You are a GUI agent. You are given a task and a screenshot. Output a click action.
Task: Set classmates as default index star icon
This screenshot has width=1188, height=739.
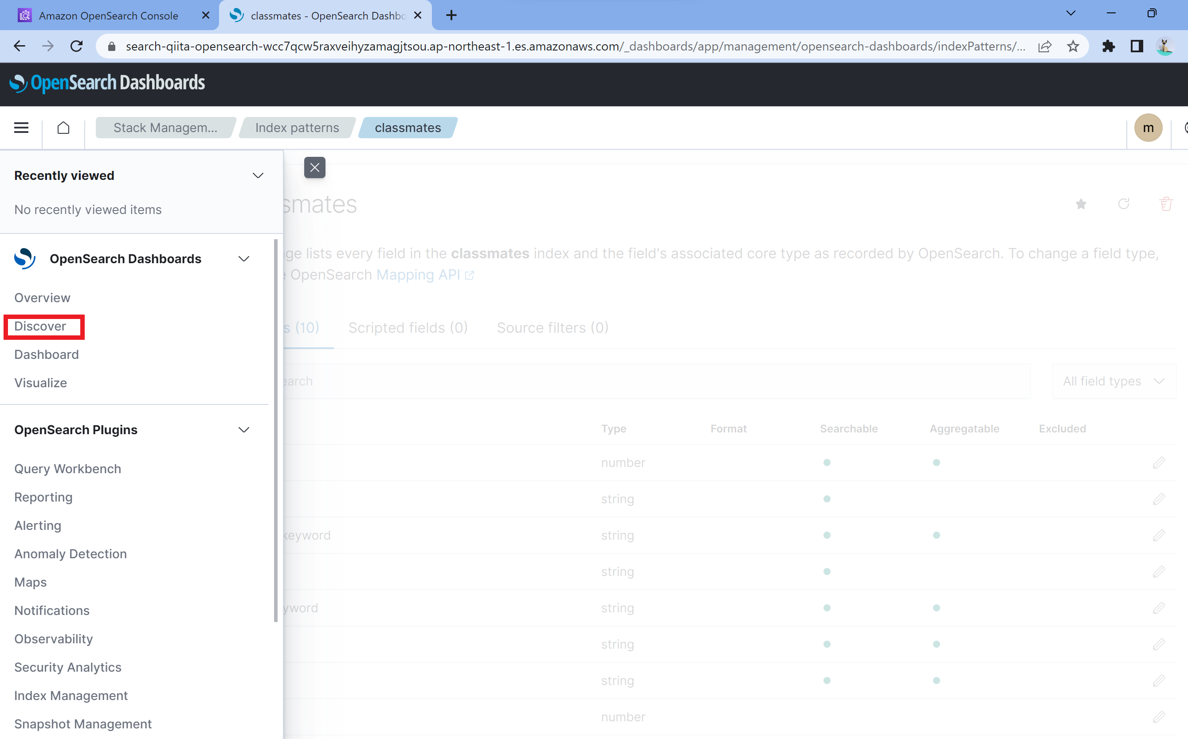click(1081, 204)
